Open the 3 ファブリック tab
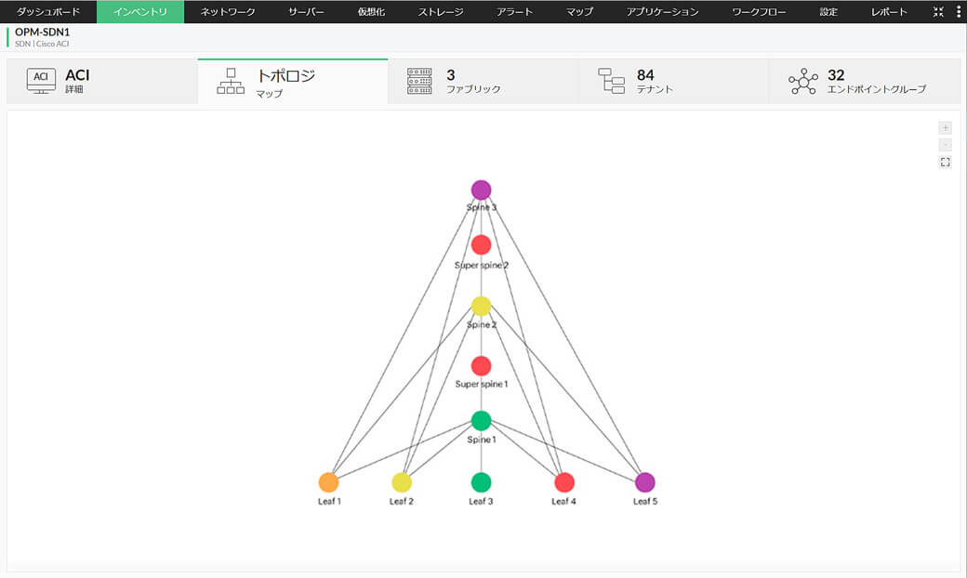The image size is (967, 578). (x=483, y=82)
